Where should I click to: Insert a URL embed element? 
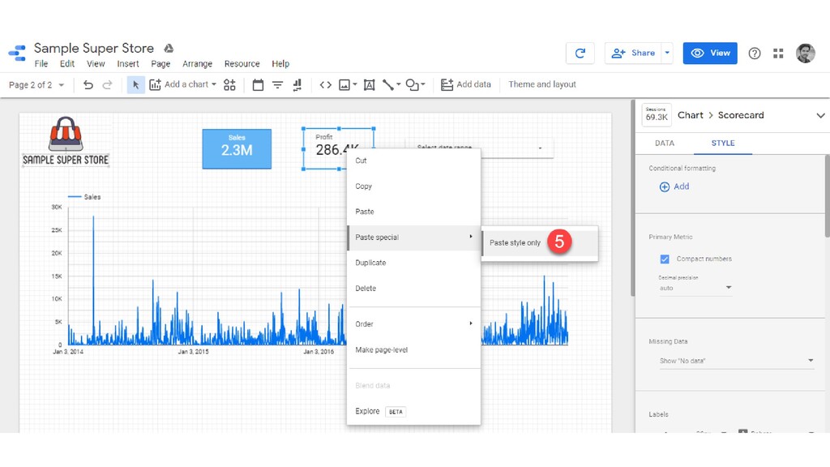click(x=326, y=84)
